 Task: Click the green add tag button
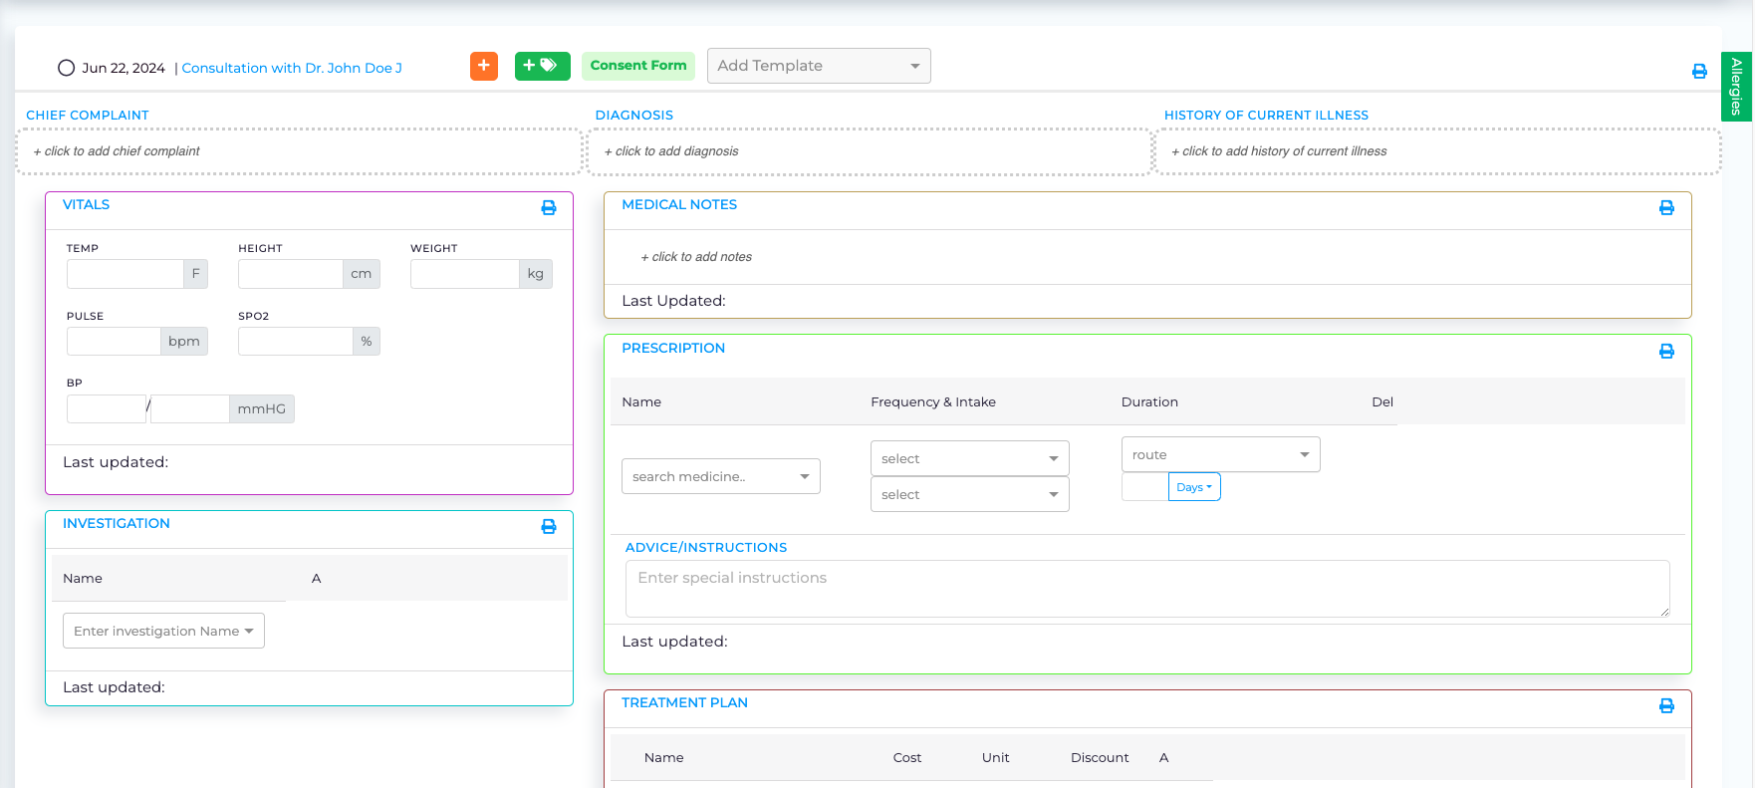pyautogui.click(x=542, y=66)
